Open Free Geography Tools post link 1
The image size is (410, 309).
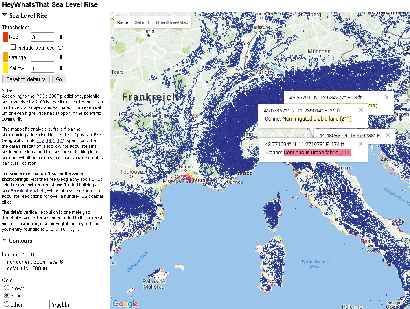[x=39, y=140]
